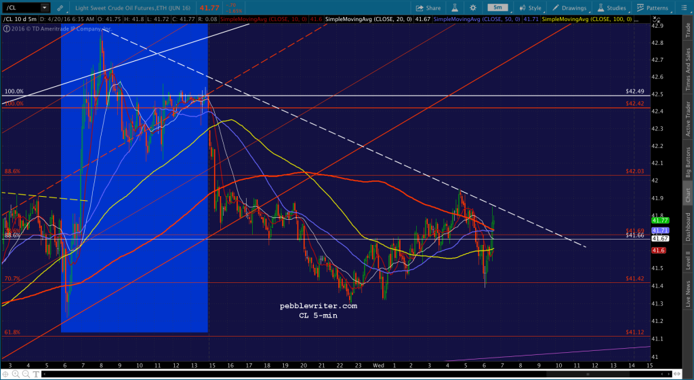Click the 70.7% retracement label
This screenshot has height=380, width=694.
(x=12, y=279)
